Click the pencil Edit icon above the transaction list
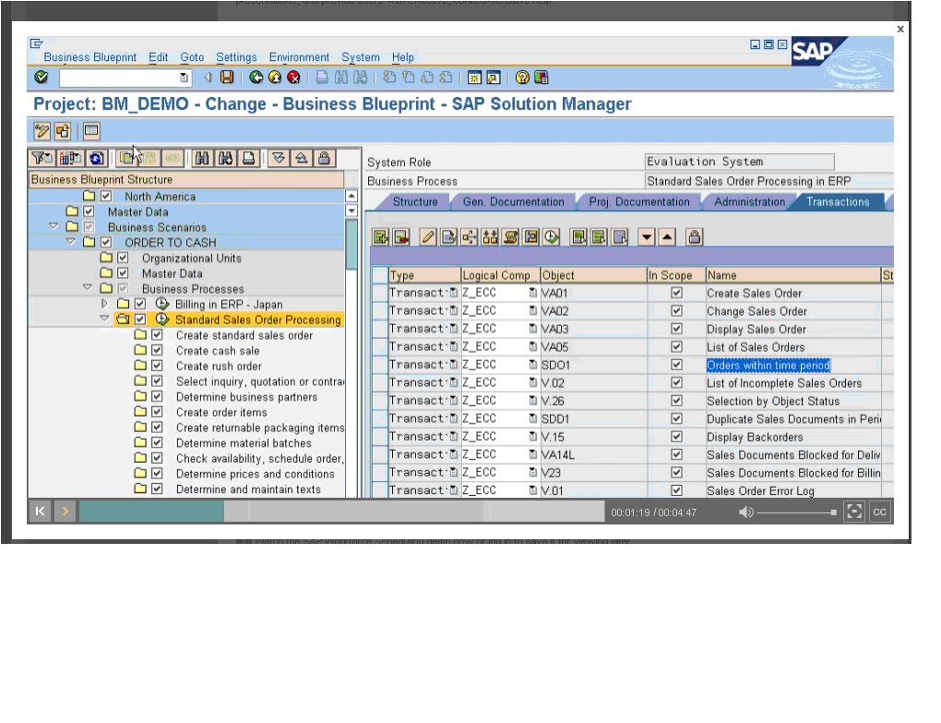The width and height of the screenshot is (941, 723). pos(427,236)
